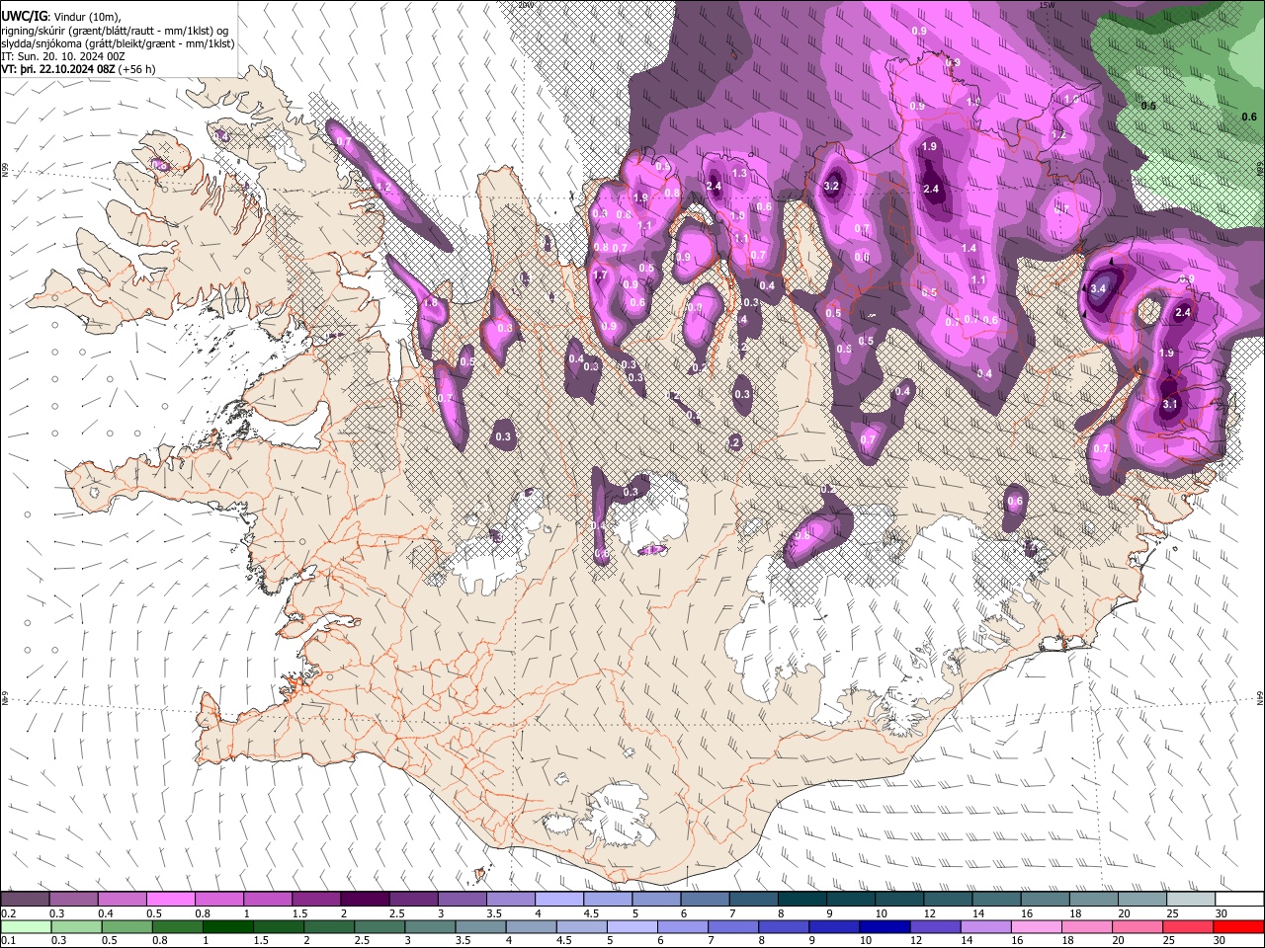Select lower legend swatch between 5 and 6

pyautogui.click(x=633, y=926)
